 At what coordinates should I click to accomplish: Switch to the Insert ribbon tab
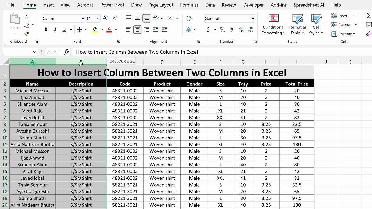(48, 5)
